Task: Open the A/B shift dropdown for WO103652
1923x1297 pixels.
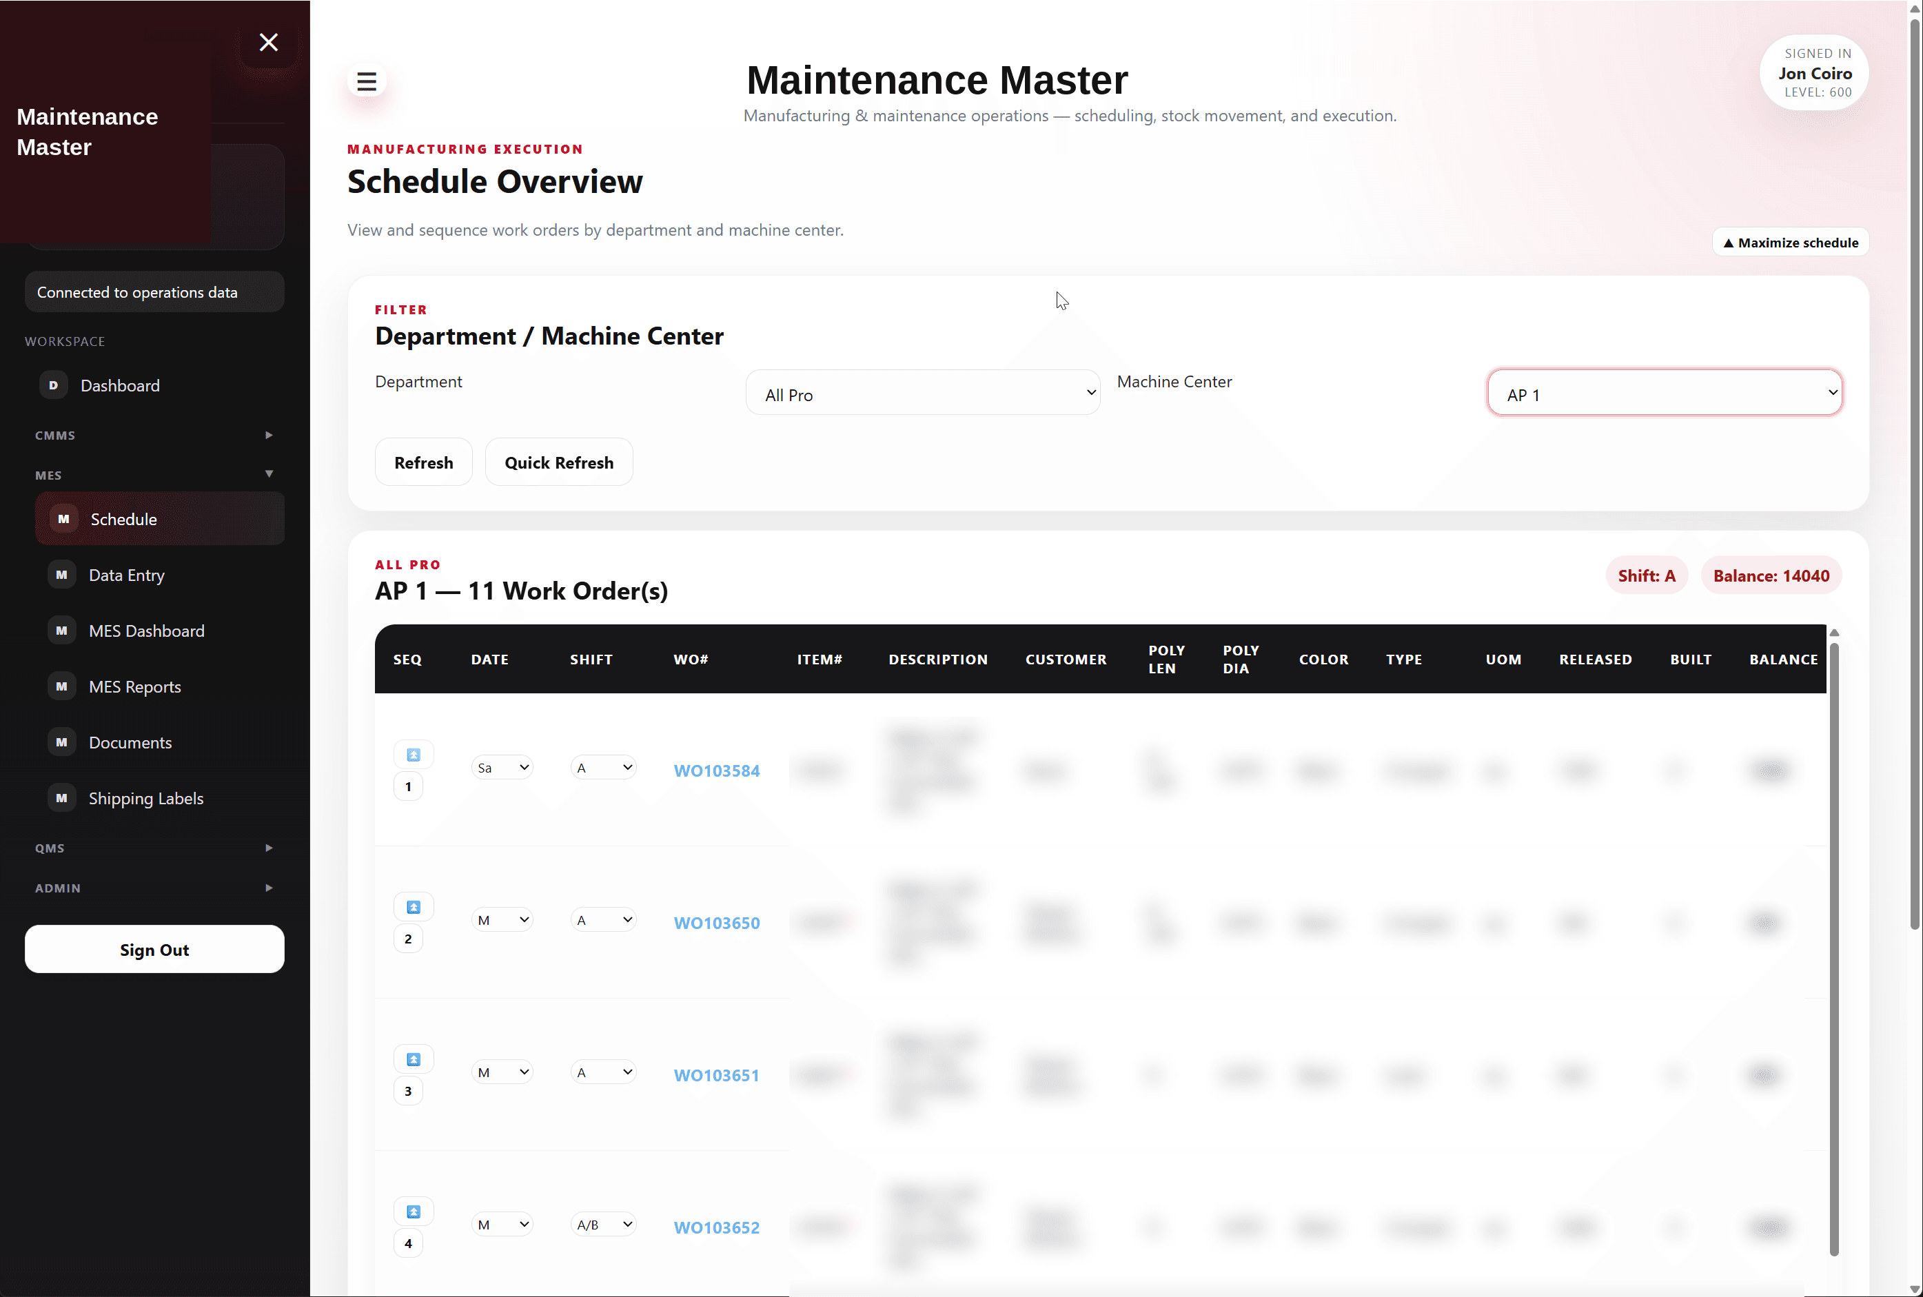Action: click(x=604, y=1224)
